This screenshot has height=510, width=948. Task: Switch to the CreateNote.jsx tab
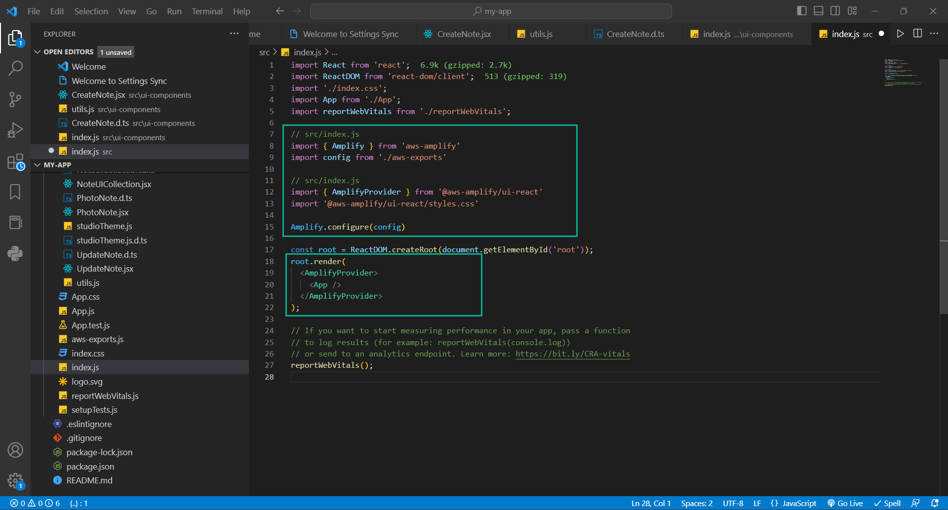[464, 34]
